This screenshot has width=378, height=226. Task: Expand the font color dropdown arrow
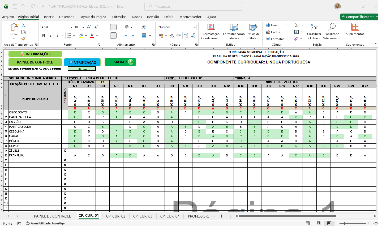[97, 36]
